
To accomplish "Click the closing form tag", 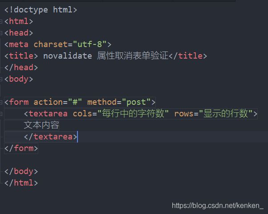I will point(21,148).
